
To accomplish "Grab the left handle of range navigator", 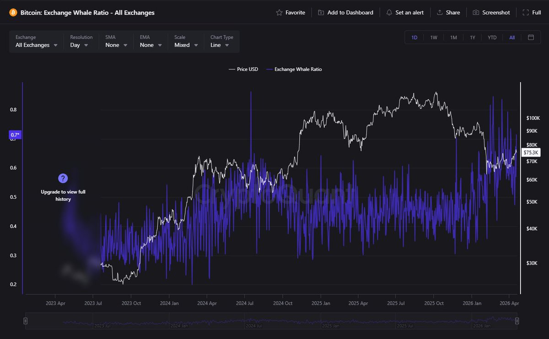I will pos(26,321).
